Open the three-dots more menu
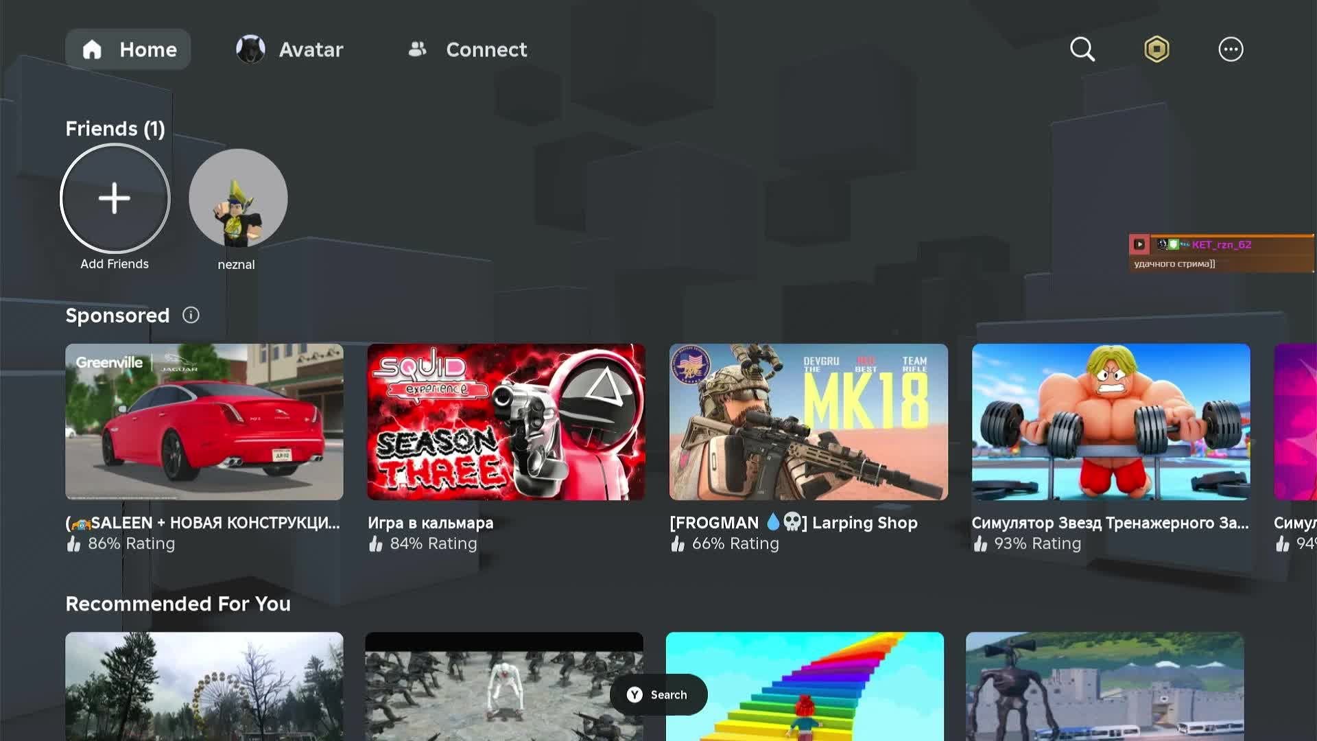Viewport: 1317px width, 741px height. tap(1231, 49)
